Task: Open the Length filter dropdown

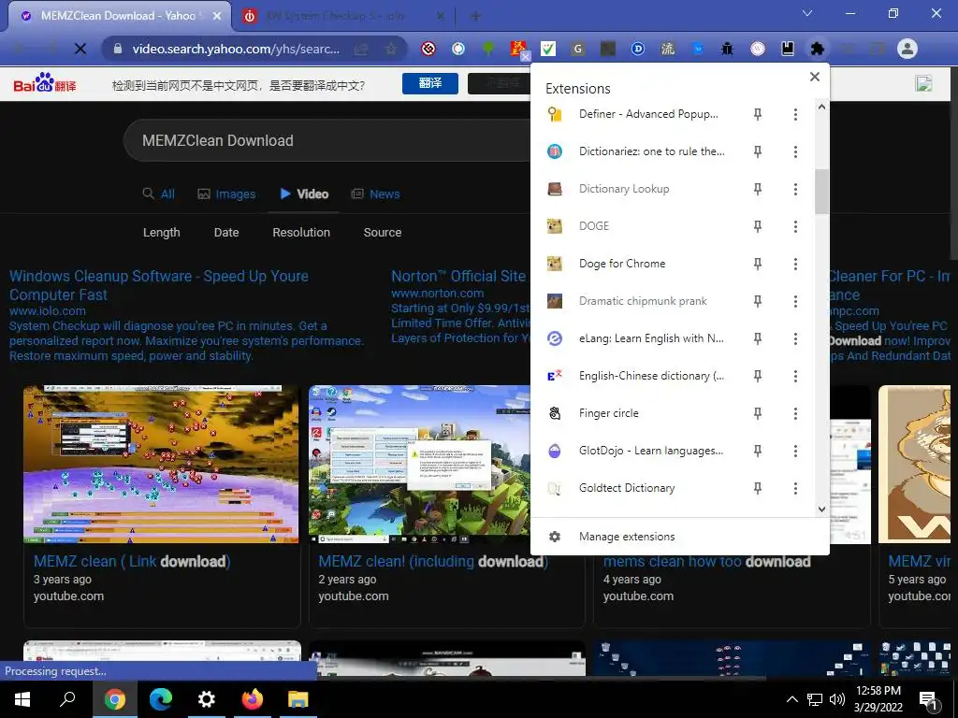Action: tap(161, 232)
